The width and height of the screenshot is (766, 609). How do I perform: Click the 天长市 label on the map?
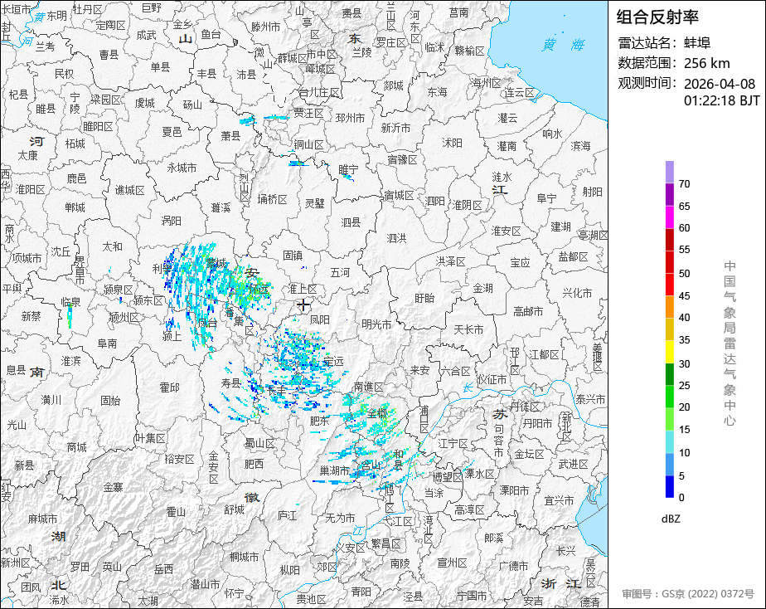point(468,330)
